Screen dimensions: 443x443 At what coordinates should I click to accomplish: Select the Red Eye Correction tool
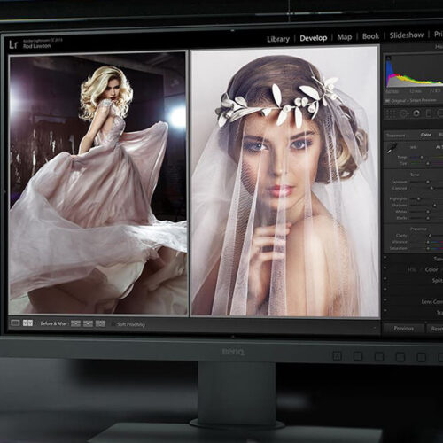(416, 113)
